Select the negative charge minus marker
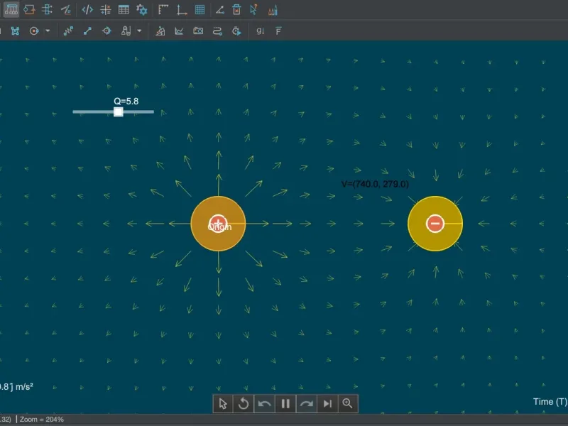568x426 pixels. [x=435, y=224]
